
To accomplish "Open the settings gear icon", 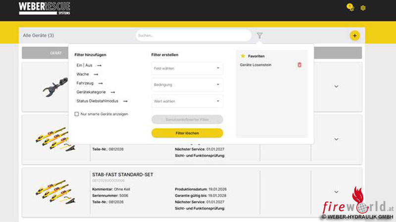I will [363, 8].
